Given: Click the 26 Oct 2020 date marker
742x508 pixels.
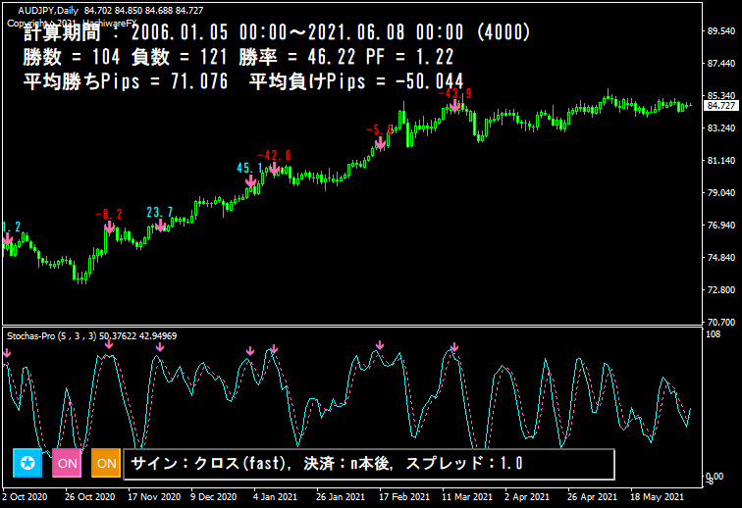Looking at the screenshot, I should pos(91,497).
